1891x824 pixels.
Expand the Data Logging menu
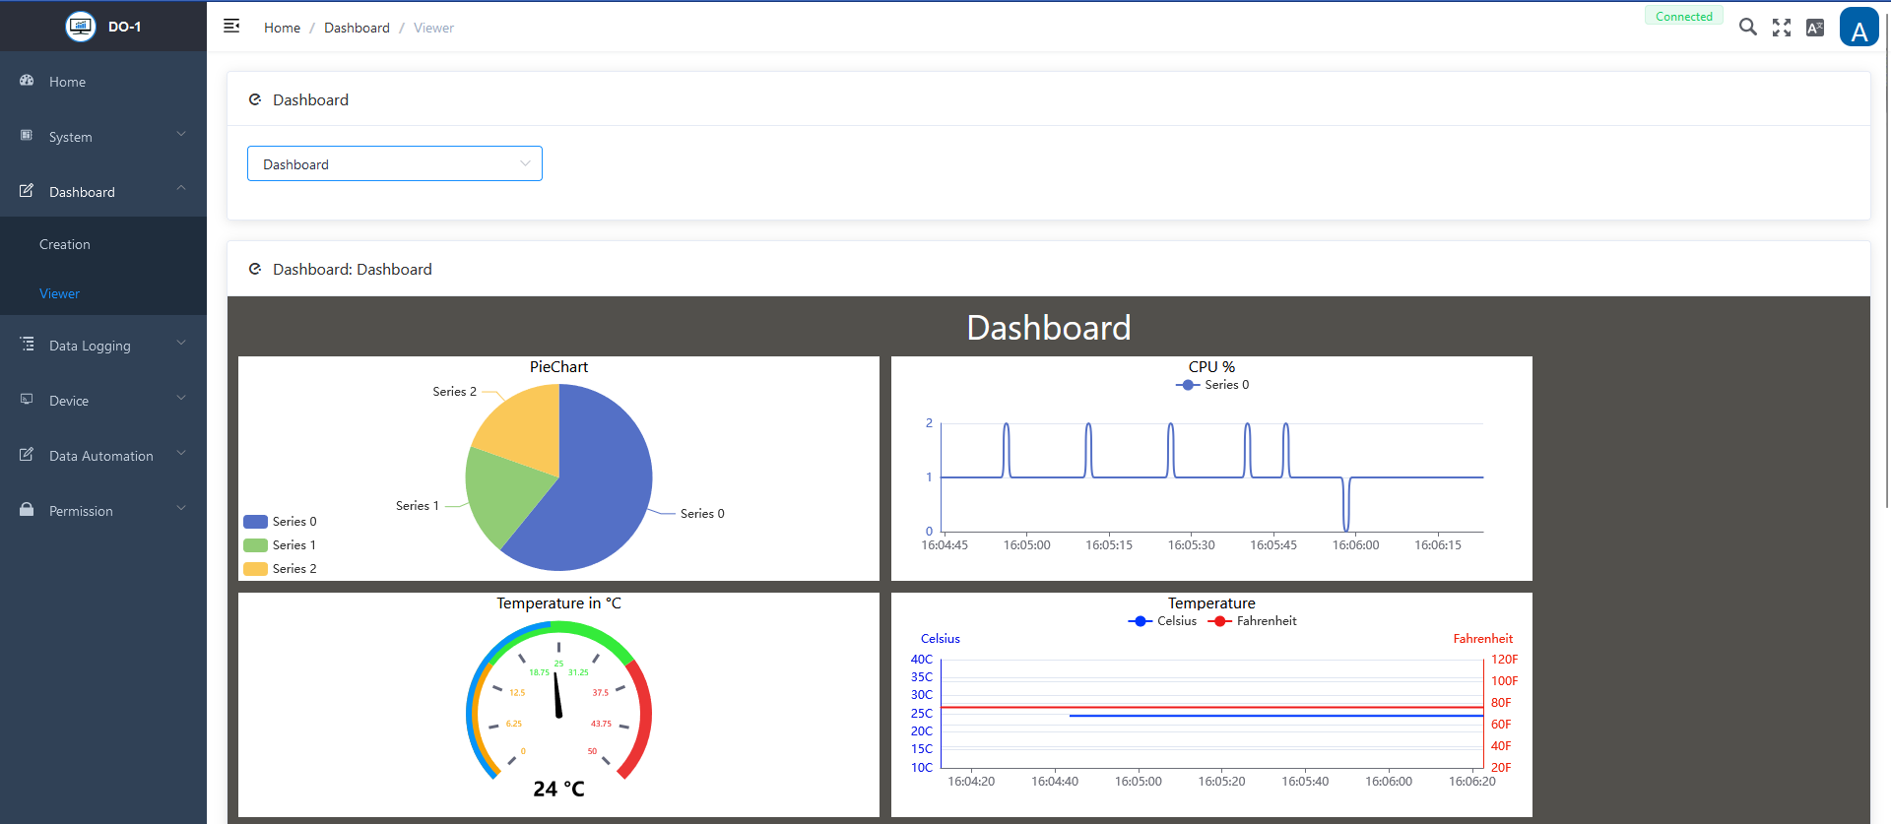click(103, 346)
